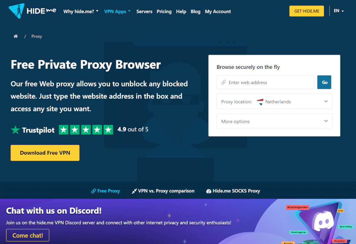Click the fifth Trustpilot rating star

108,130
